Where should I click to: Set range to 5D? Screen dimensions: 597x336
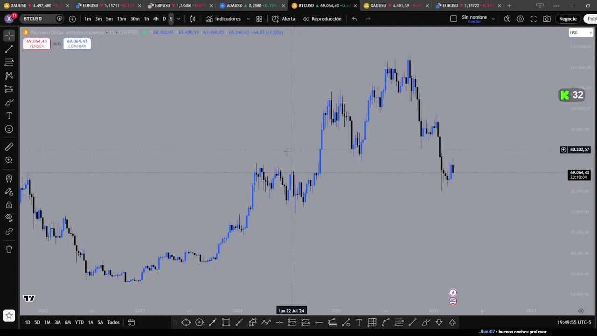pos(37,322)
